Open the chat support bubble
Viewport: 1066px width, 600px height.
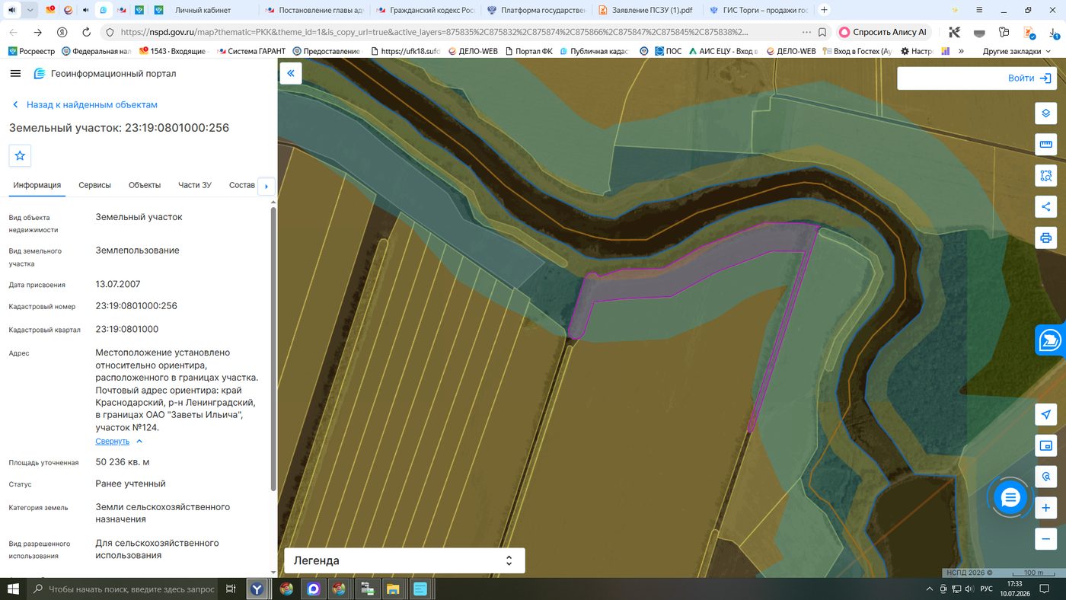[x=1010, y=498]
